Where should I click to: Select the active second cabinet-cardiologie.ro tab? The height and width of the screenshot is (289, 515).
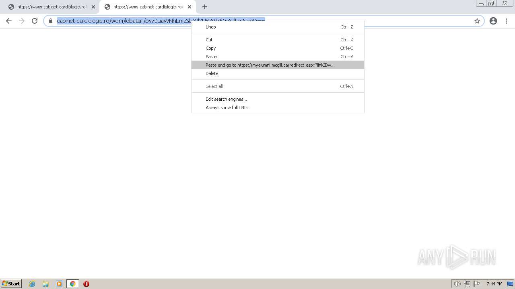pyautogui.click(x=147, y=7)
